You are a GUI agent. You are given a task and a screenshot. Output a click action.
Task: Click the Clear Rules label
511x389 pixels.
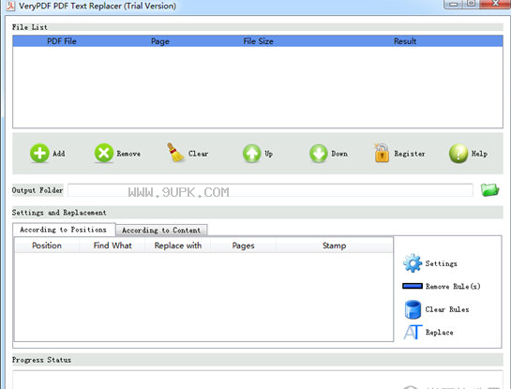pyautogui.click(x=447, y=309)
